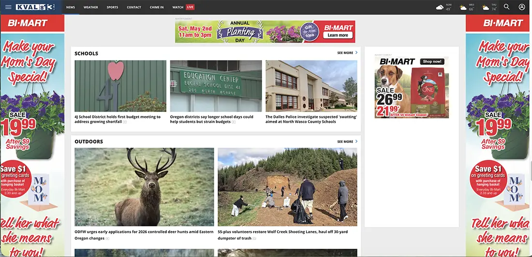Image resolution: width=532 pixels, height=257 pixels.
Task: Open the Wolf Creek Shooting Lanes volunteers headline
Action: click(x=282, y=235)
